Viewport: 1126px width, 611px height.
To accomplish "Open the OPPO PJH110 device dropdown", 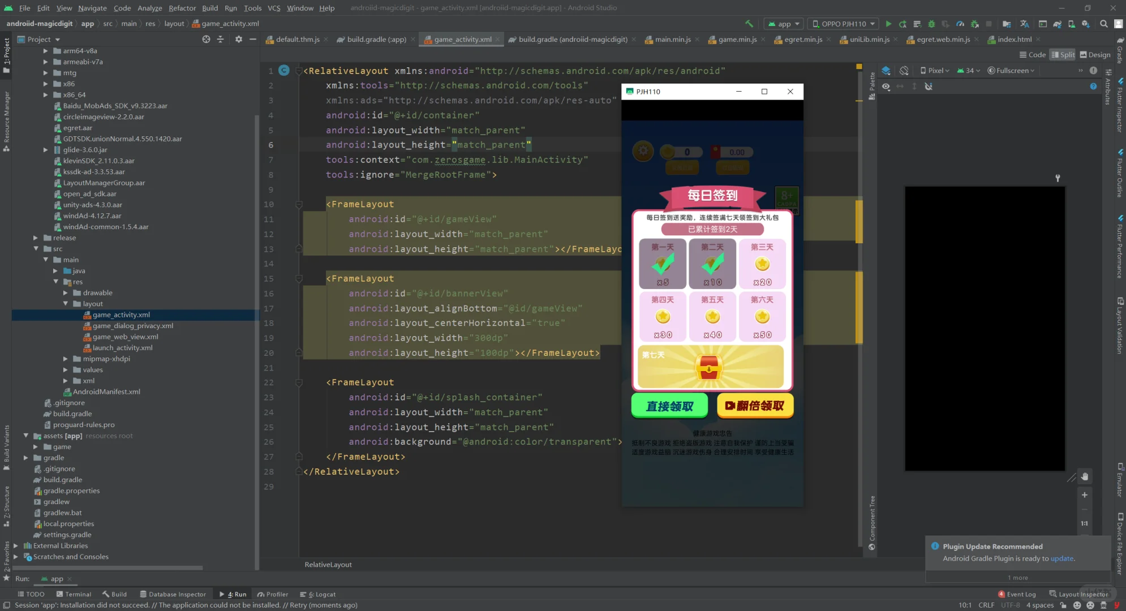I will click(x=843, y=24).
